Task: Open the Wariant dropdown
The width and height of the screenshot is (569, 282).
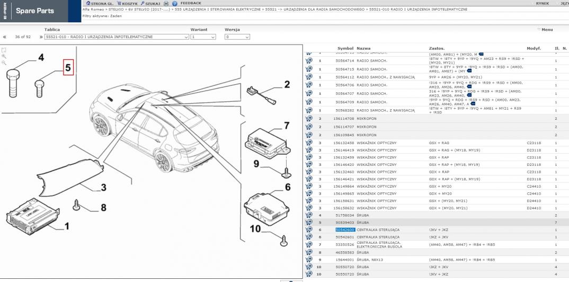Action: [212, 37]
